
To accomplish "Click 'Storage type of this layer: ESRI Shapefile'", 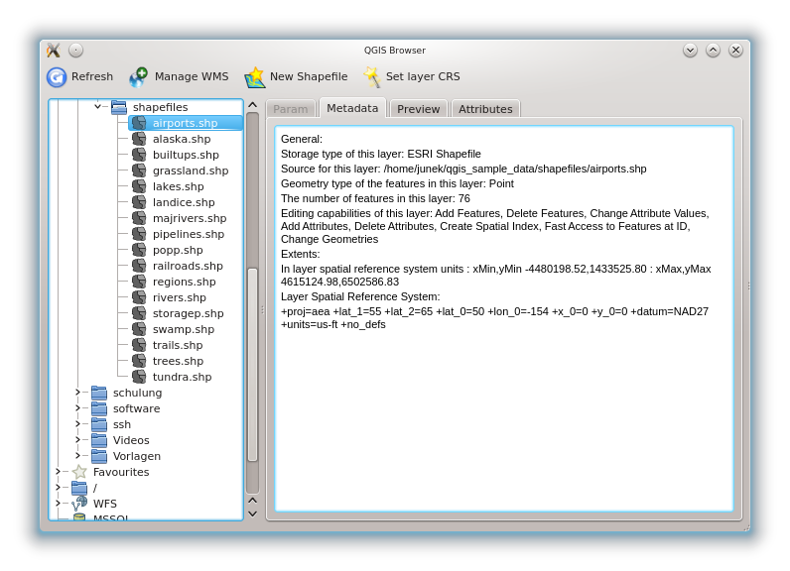I will 381,154.
